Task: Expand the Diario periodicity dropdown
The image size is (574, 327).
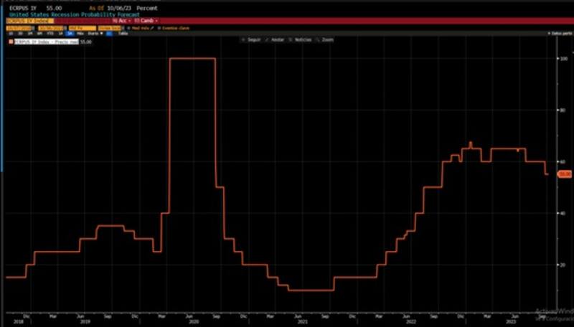Action: [94, 33]
